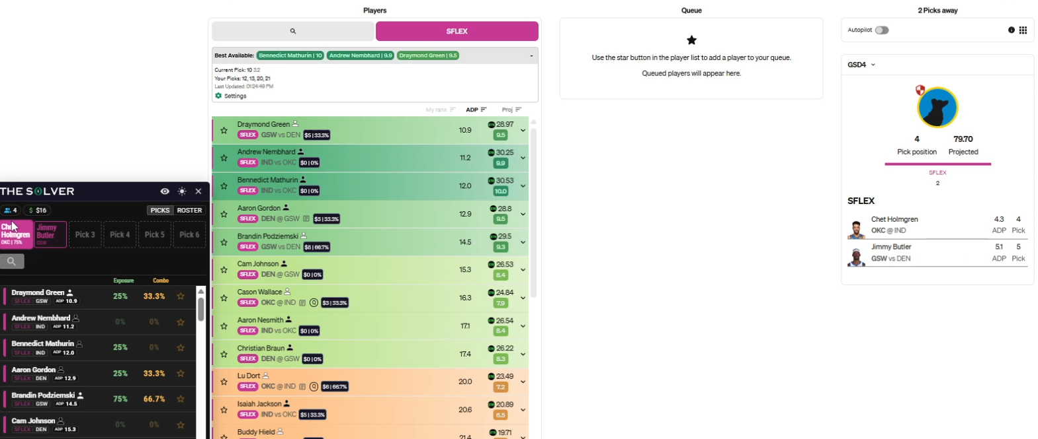1038x439 pixels.
Task: Select the PICKS tab in The Solver
Action: point(160,211)
